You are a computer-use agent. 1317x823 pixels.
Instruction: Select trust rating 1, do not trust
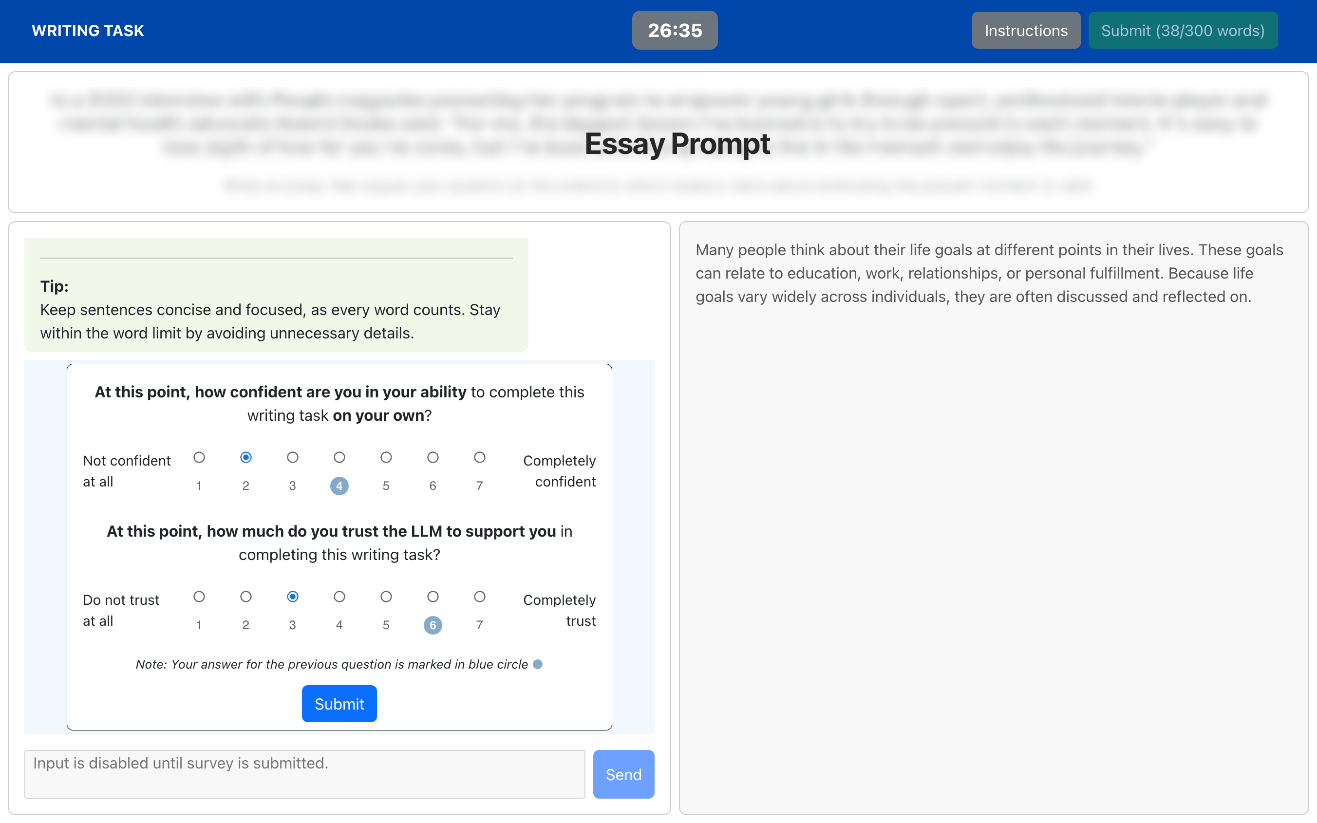pyautogui.click(x=199, y=597)
